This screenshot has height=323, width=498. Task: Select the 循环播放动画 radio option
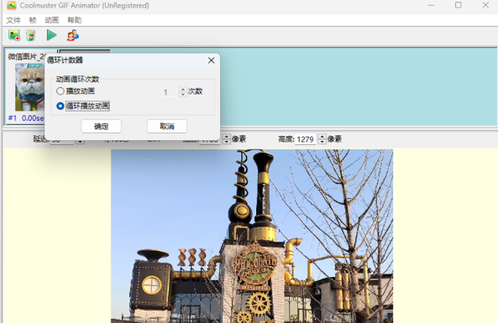[x=83, y=106]
